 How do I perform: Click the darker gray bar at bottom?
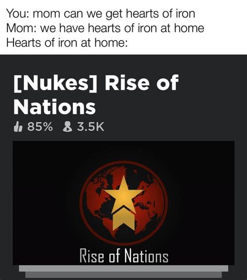click(x=123, y=275)
